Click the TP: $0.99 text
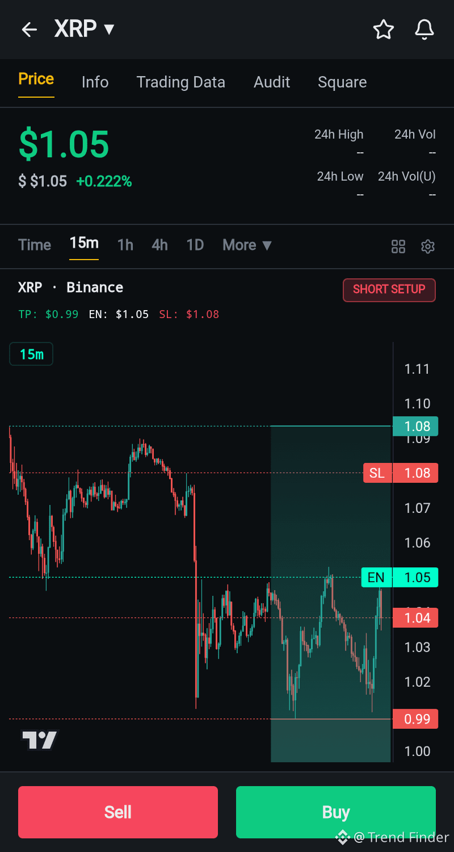The height and width of the screenshot is (852, 454). tap(48, 314)
